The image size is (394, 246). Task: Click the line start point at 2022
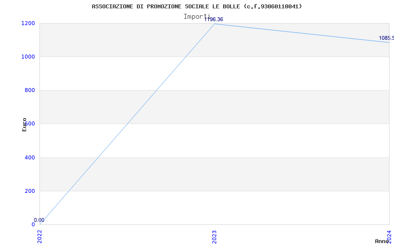click(40, 224)
